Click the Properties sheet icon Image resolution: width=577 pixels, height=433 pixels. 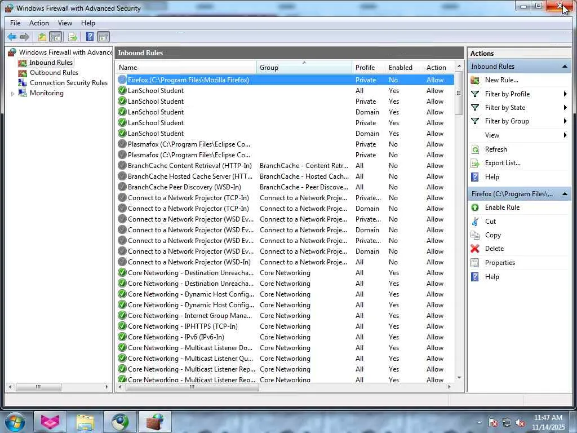(475, 263)
